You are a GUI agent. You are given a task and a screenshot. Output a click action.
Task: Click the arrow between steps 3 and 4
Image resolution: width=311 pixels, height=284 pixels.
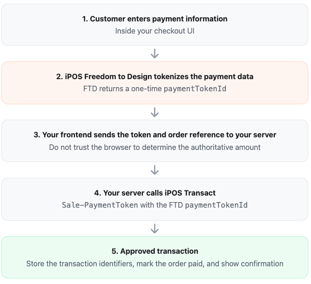click(155, 170)
